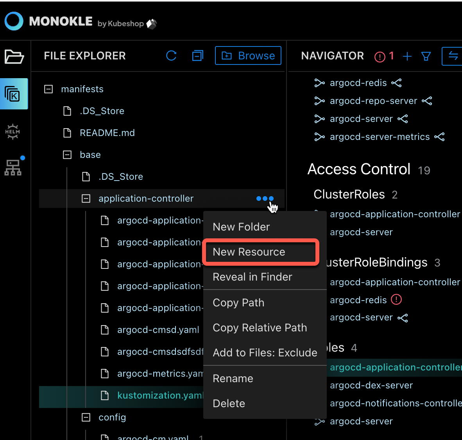Image resolution: width=462 pixels, height=440 pixels.
Task: Select argocd-application-controller under ClusterRoles
Action: click(x=395, y=214)
